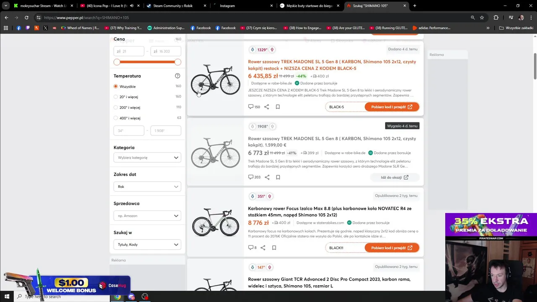Image resolution: width=537 pixels, height=302 pixels.
Task: Switch to Męskie buty startowe tab
Action: [309, 6]
